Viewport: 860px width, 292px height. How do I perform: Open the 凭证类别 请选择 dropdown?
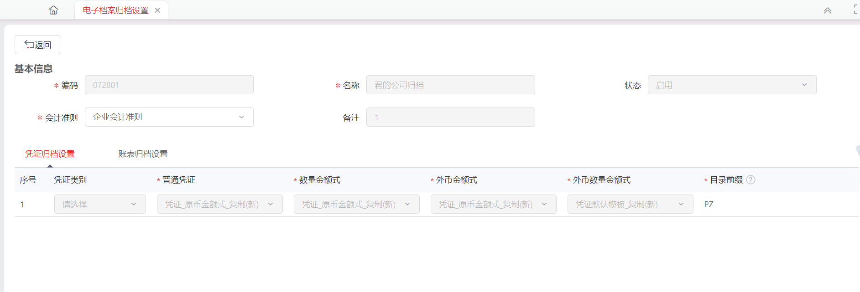[x=100, y=204]
